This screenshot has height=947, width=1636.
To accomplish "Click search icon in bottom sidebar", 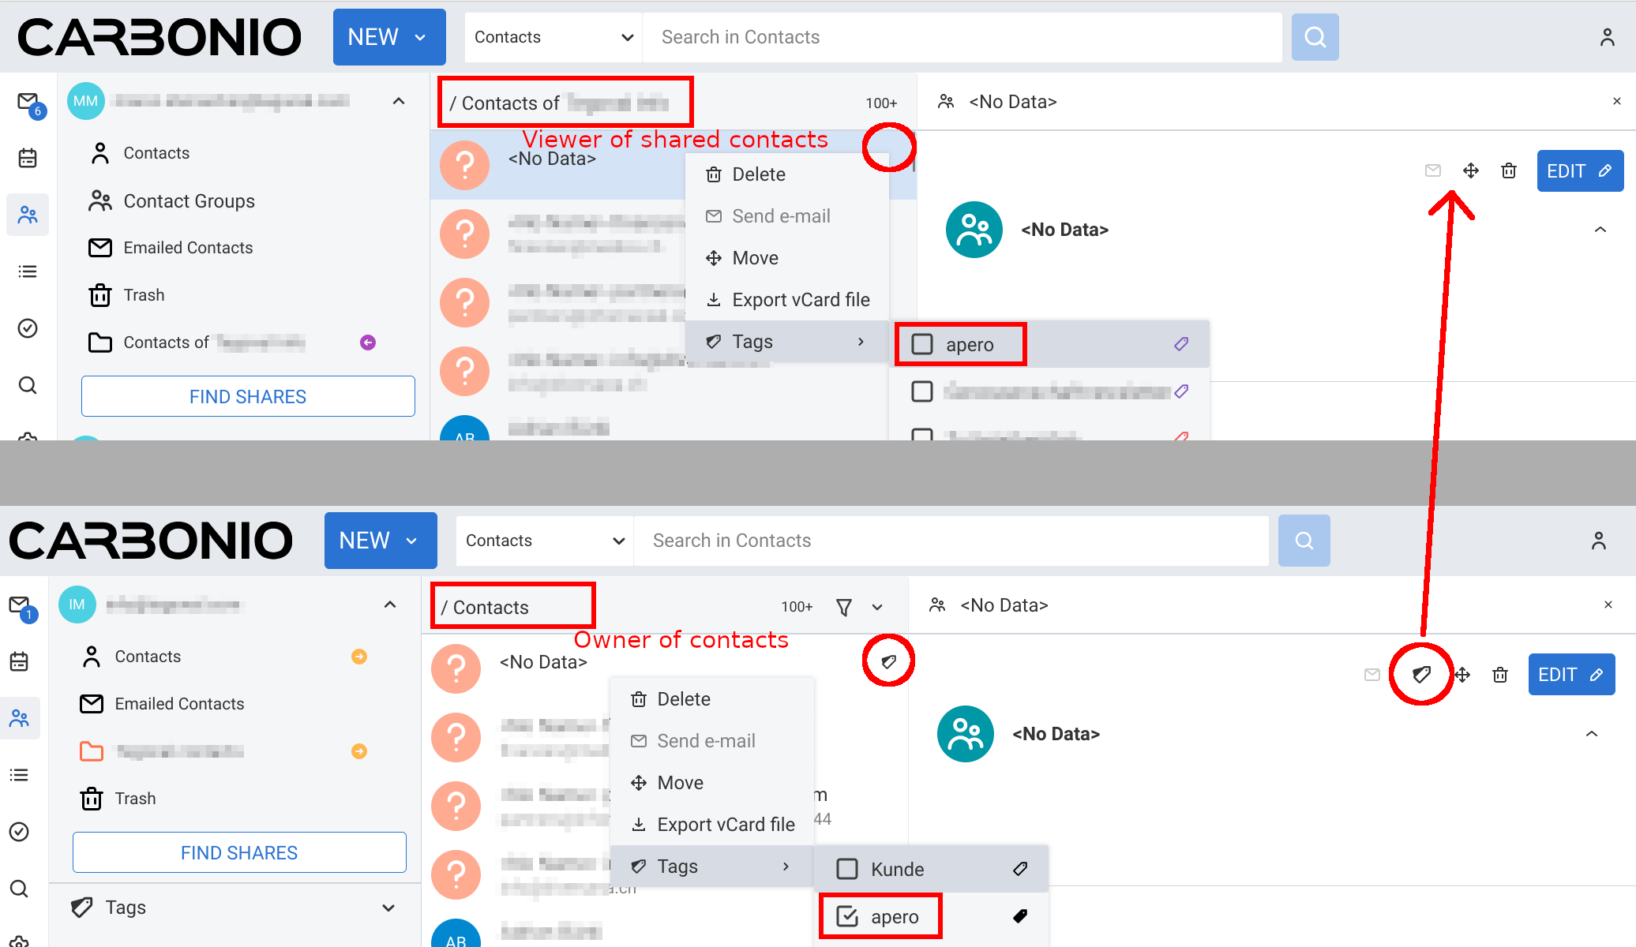I will click(19, 889).
